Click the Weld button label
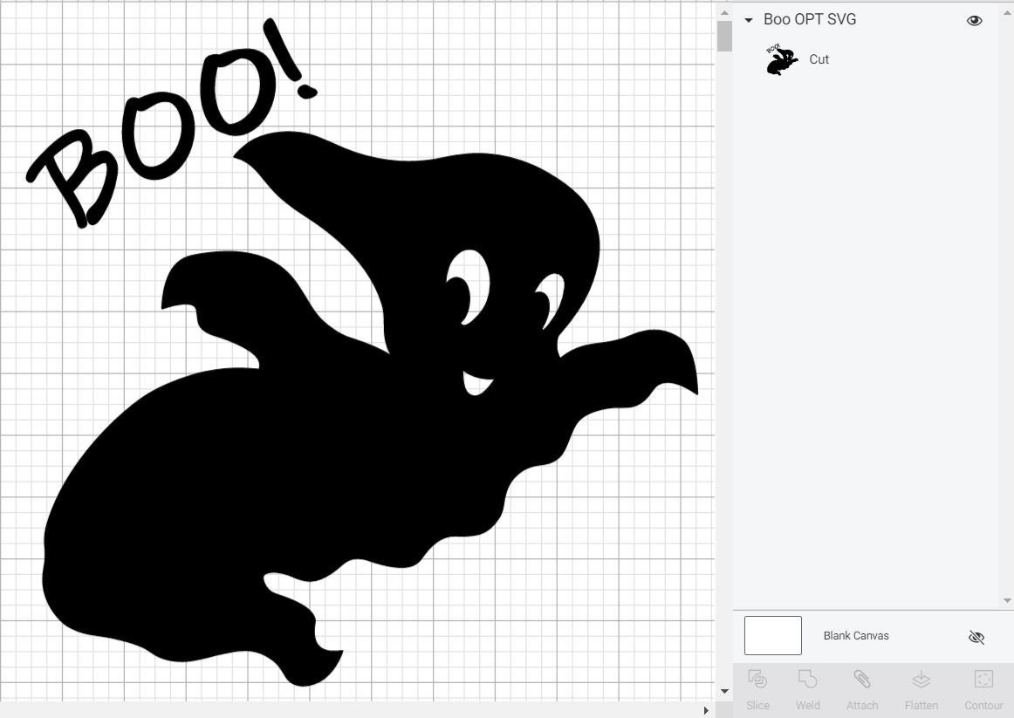The width and height of the screenshot is (1014, 718). coord(807,705)
